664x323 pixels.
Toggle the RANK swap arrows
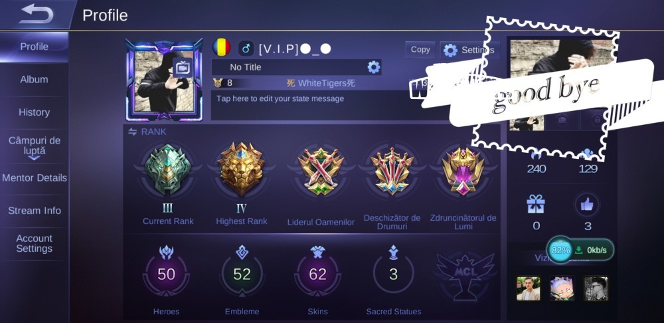click(x=133, y=132)
